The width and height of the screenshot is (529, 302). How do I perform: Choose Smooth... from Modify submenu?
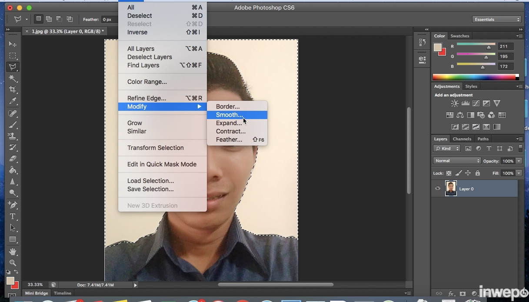[230, 115]
